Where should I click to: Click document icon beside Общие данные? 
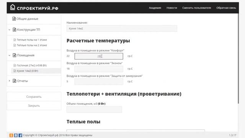(x=14, y=19)
